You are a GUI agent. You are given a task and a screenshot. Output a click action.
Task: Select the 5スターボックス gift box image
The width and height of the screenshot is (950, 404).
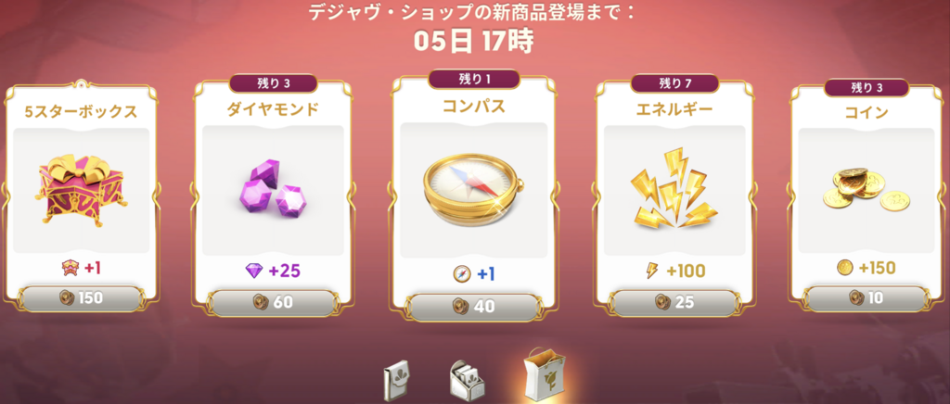point(81,189)
